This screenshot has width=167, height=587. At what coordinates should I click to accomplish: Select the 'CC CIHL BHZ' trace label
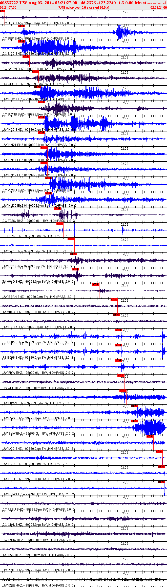coord(12,525)
